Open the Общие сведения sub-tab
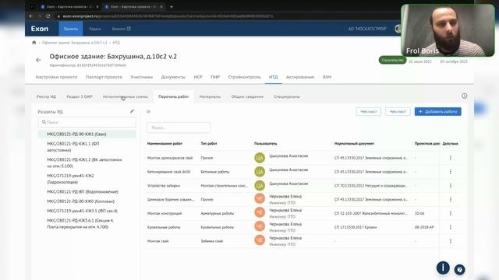This screenshot has width=499, height=280. pyautogui.click(x=247, y=96)
